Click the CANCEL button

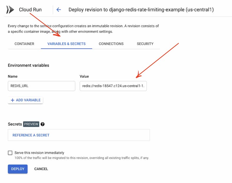[x=41, y=169]
